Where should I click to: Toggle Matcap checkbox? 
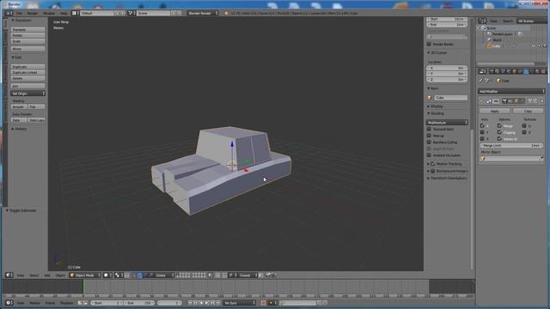point(429,136)
